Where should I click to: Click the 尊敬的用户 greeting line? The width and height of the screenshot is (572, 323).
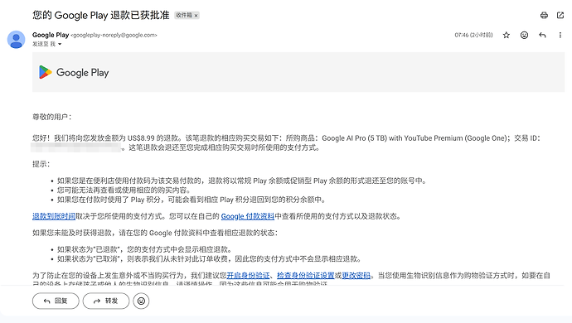click(x=51, y=117)
